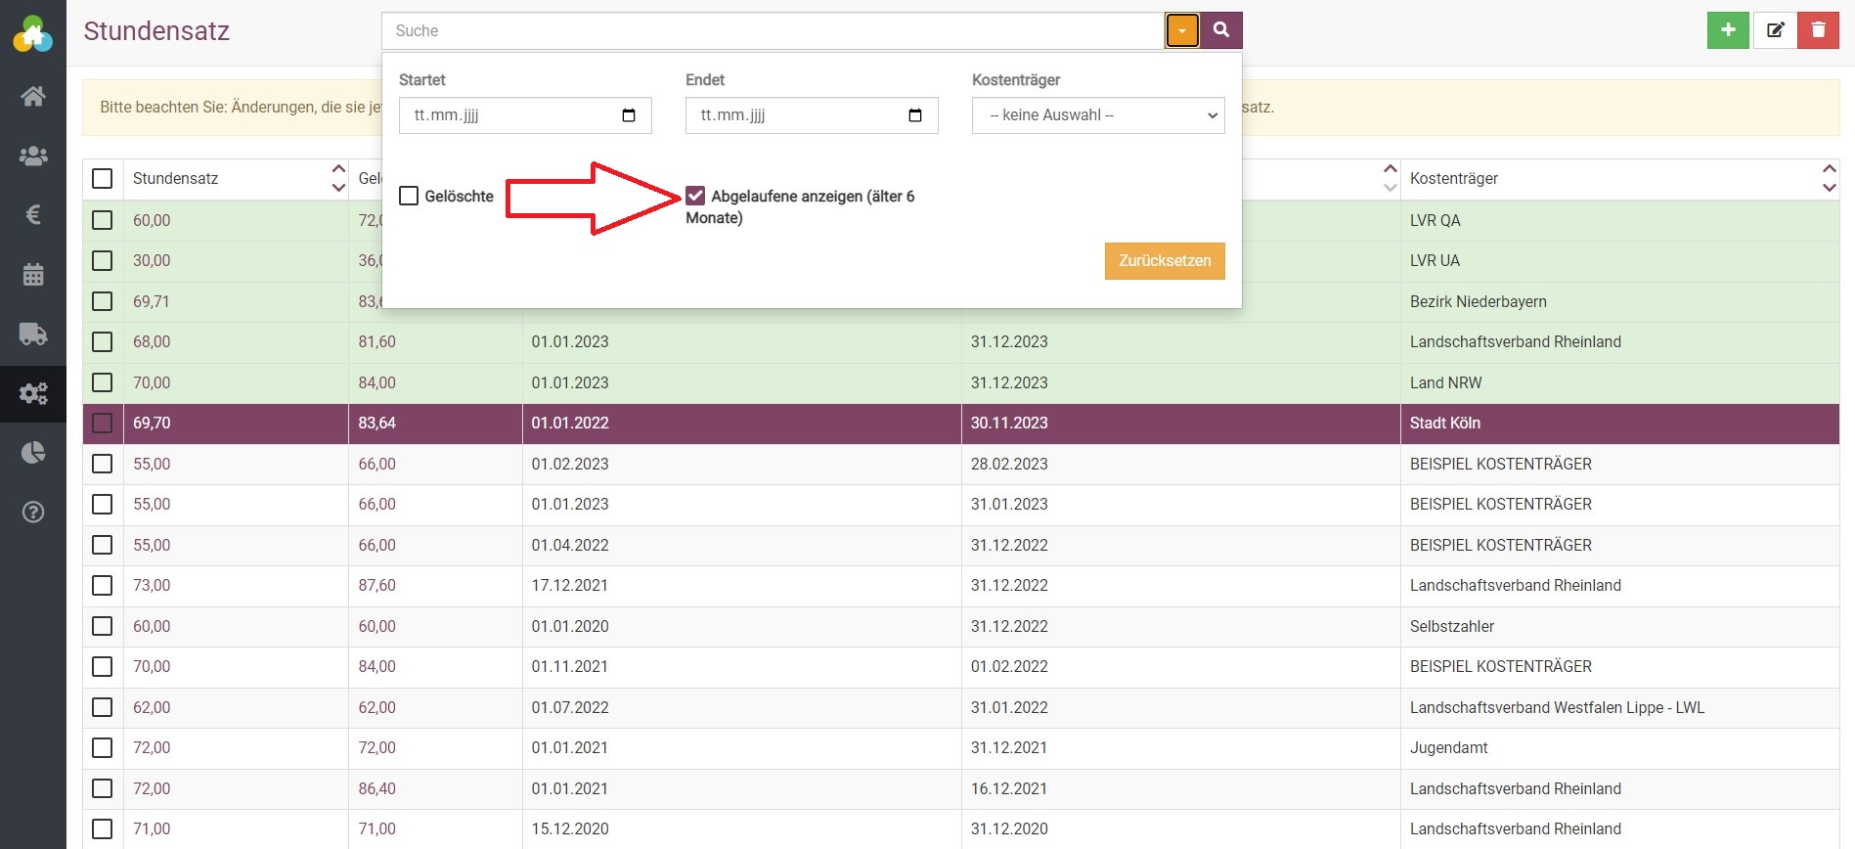The image size is (1855, 849).
Task: Enable the Gelöschte checkbox
Action: [x=409, y=196]
